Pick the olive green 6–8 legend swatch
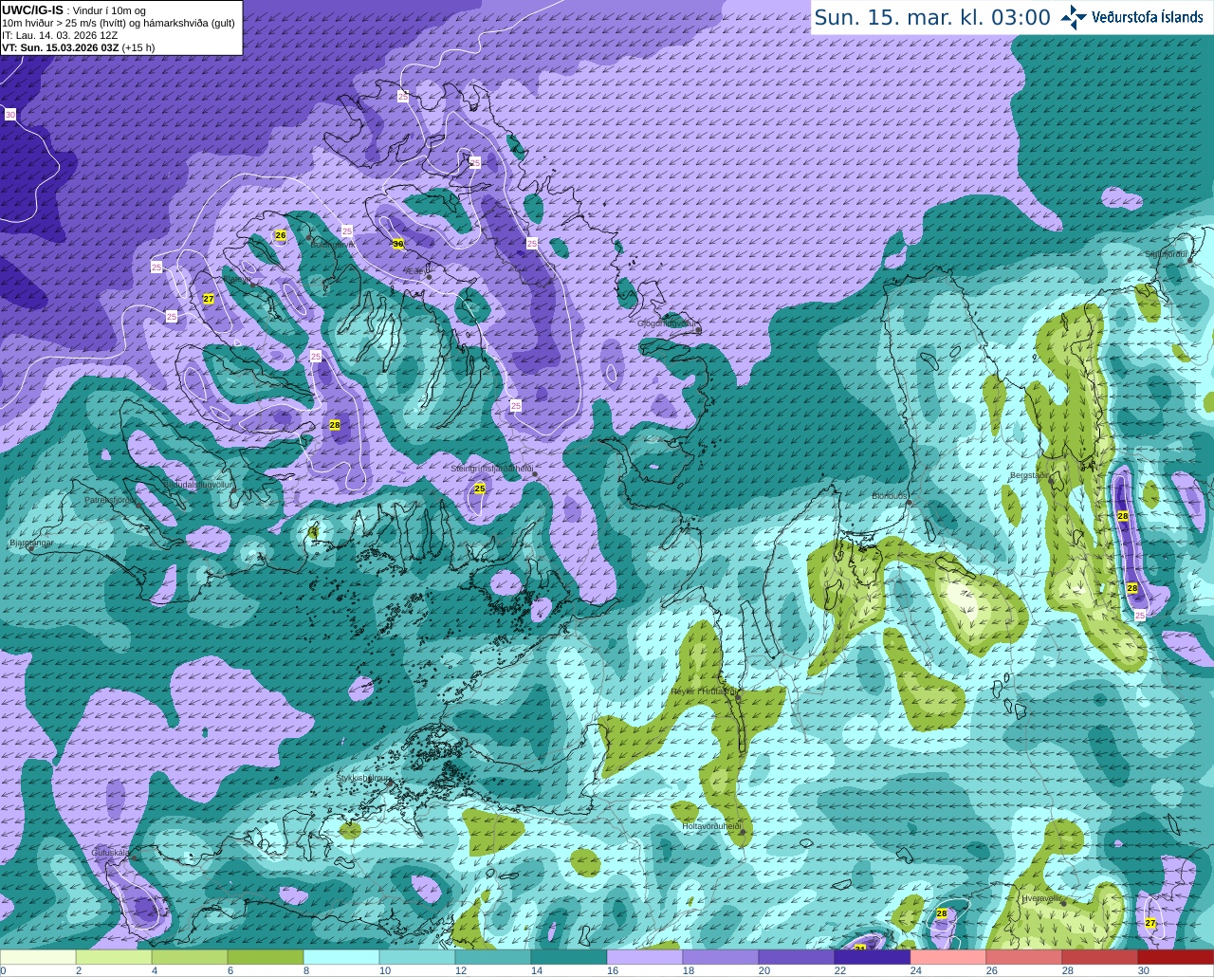 266,957
